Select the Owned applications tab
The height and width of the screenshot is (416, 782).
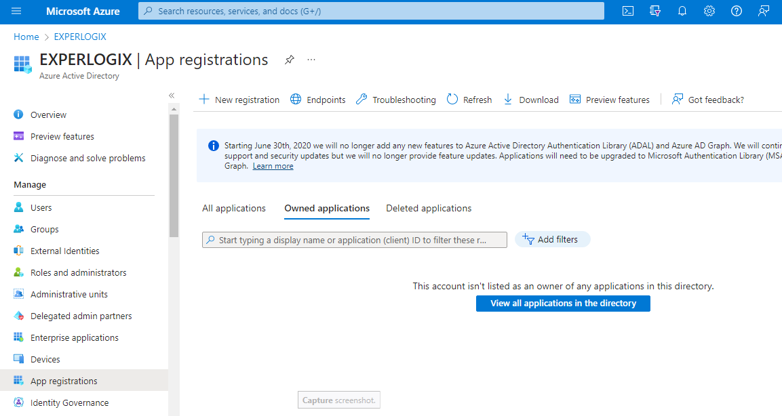tap(327, 208)
